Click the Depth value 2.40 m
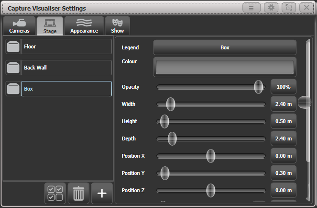The image size is (317, 208). click(x=284, y=139)
